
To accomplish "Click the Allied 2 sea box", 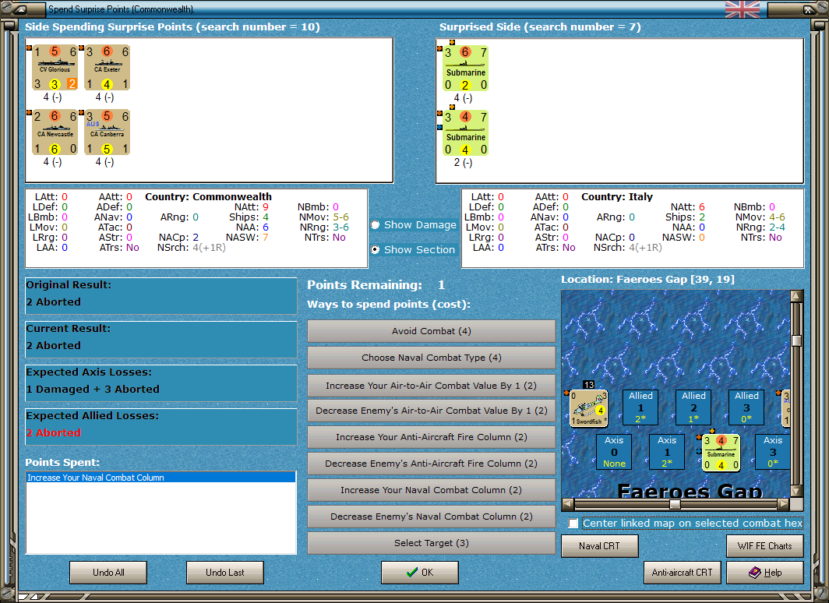I will 693,407.
